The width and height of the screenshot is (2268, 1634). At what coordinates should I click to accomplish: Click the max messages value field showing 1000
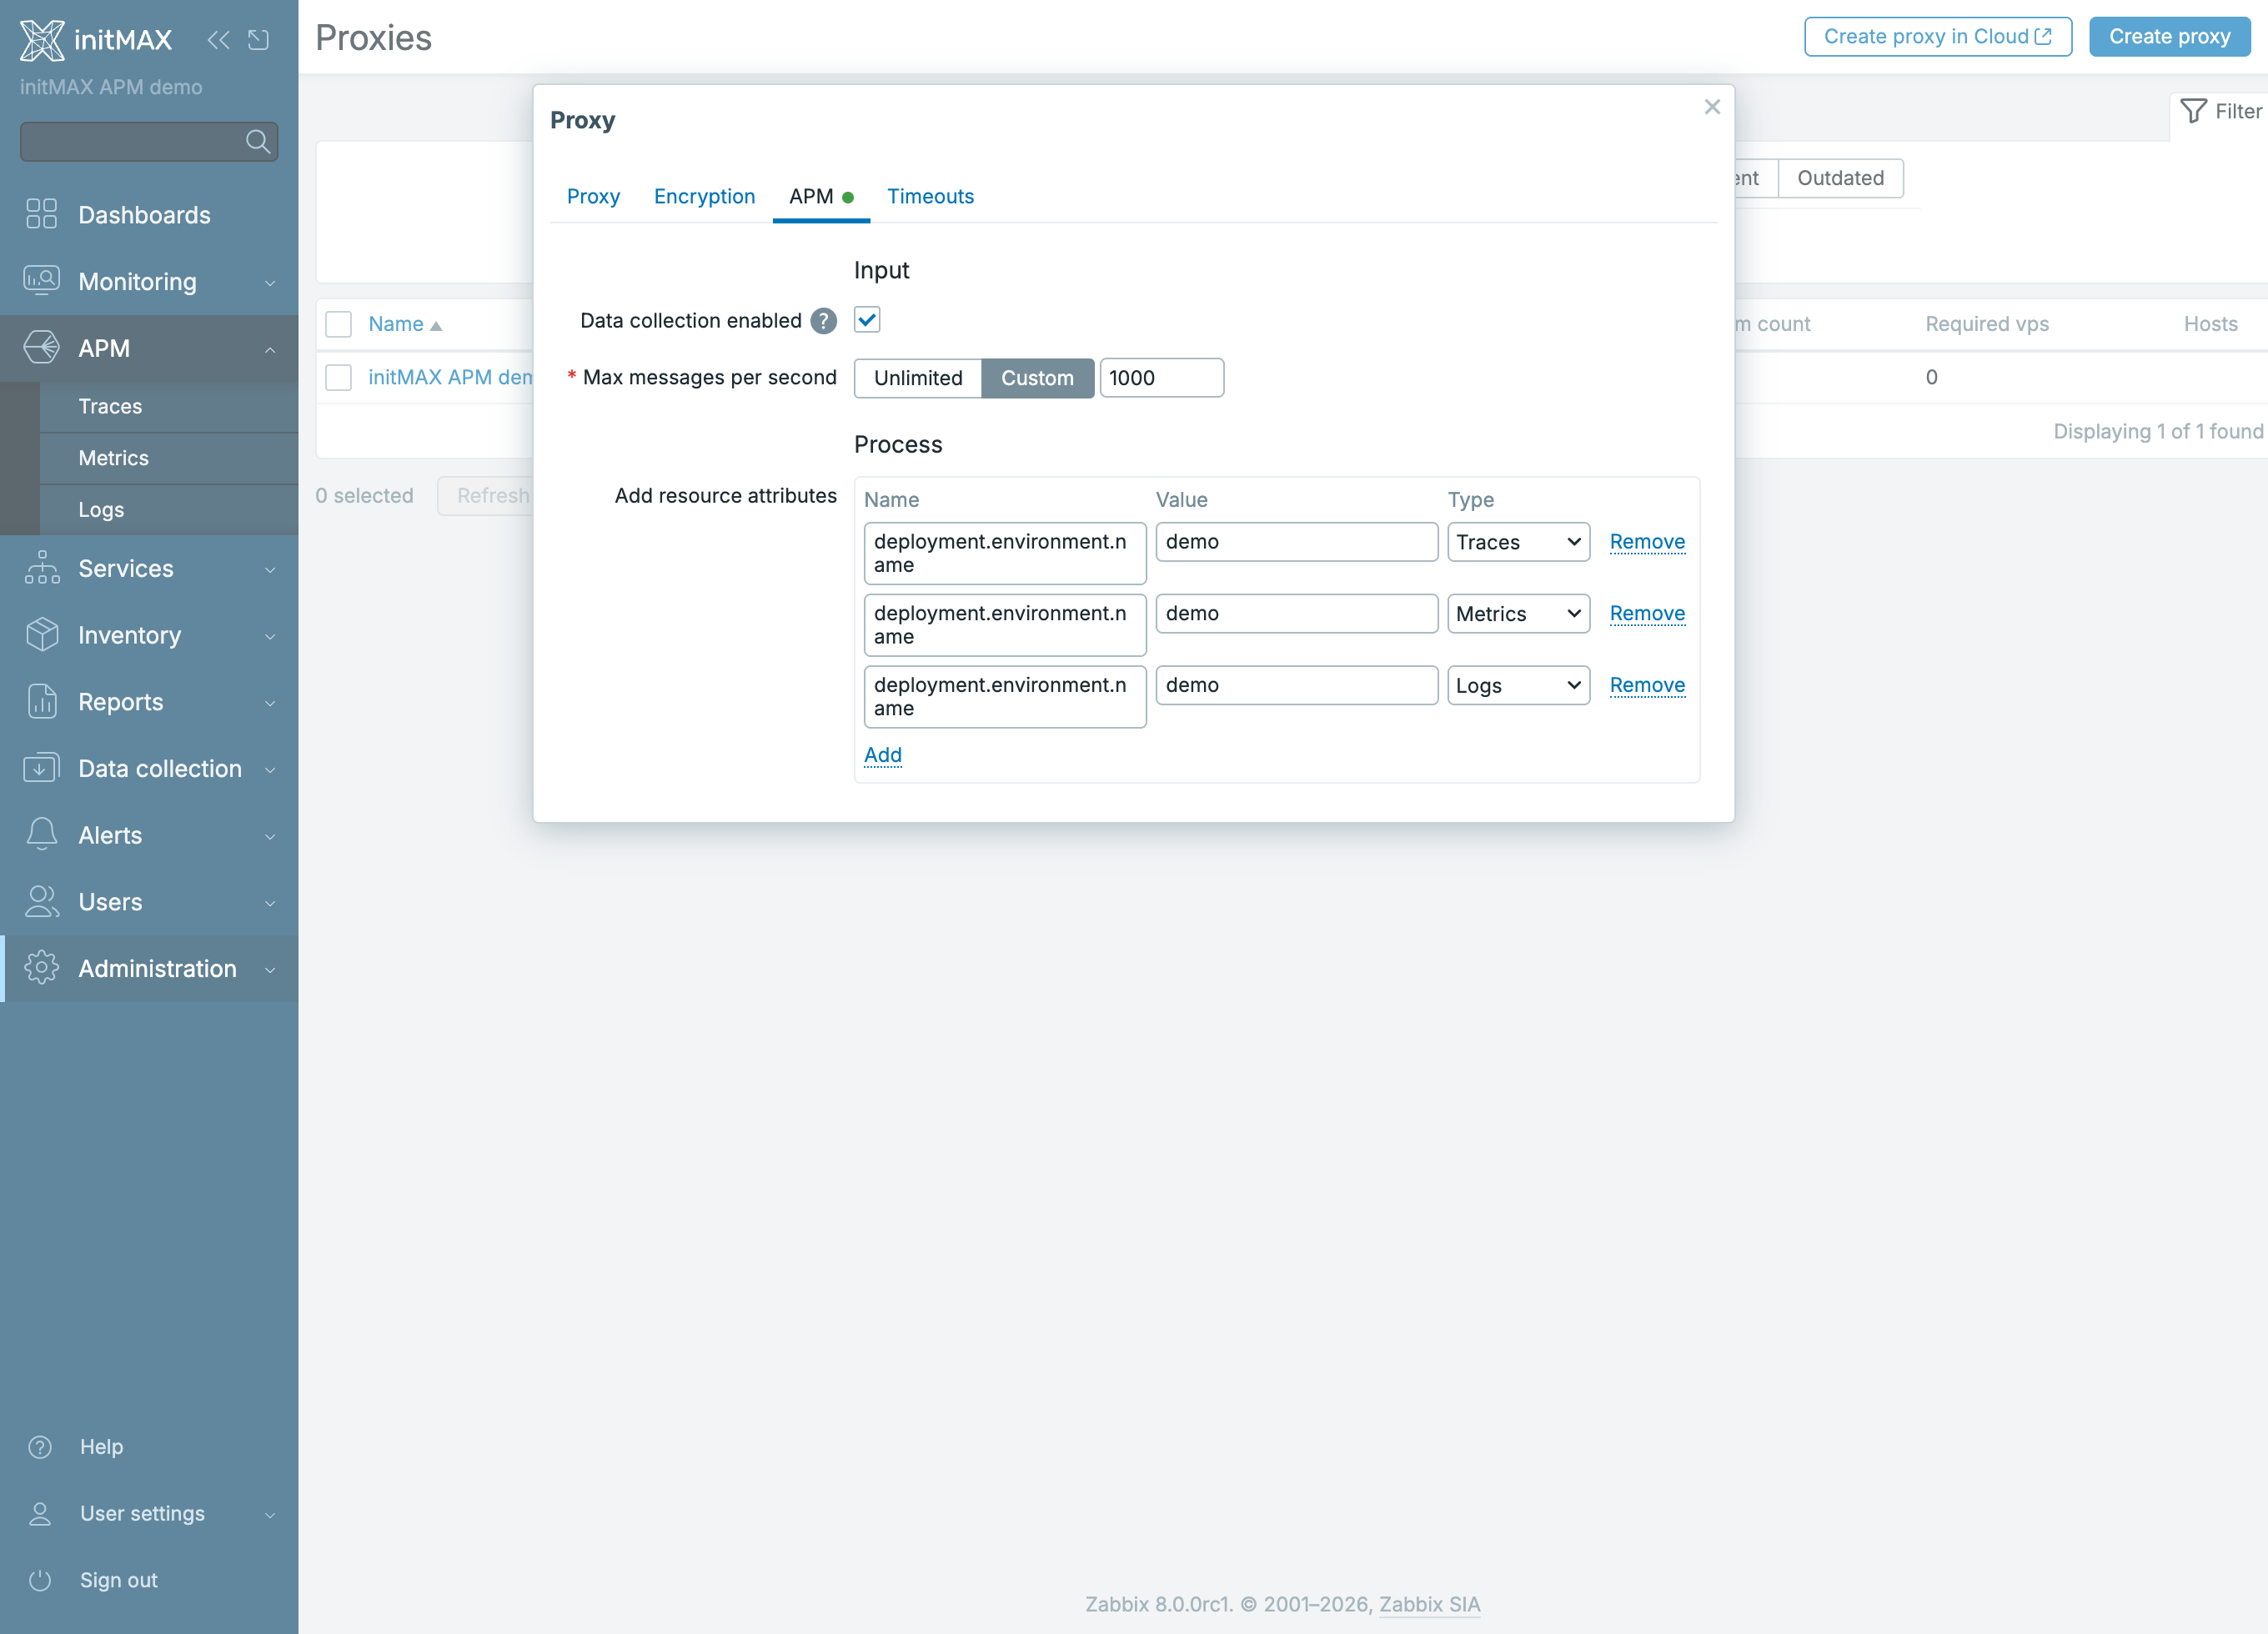tap(1161, 378)
